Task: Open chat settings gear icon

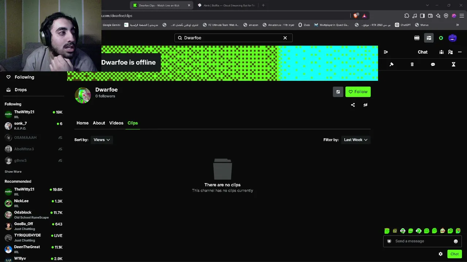Action: 441,254
